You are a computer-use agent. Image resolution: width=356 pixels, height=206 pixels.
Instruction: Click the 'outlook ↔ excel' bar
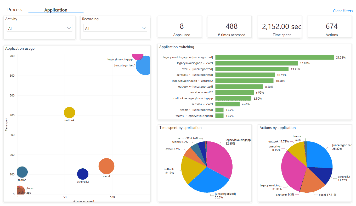[x=228, y=104]
